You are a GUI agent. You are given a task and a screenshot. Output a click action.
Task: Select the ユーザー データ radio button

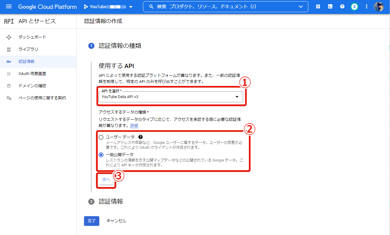[101, 137]
